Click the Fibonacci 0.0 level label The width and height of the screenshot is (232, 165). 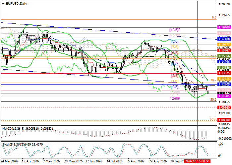tap(214, 17)
